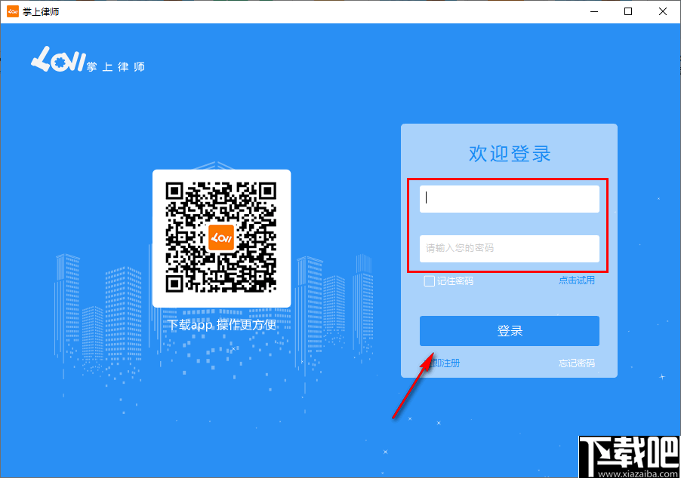Tick the 记住密码 checkbox
This screenshot has height=478, width=681.
429,281
